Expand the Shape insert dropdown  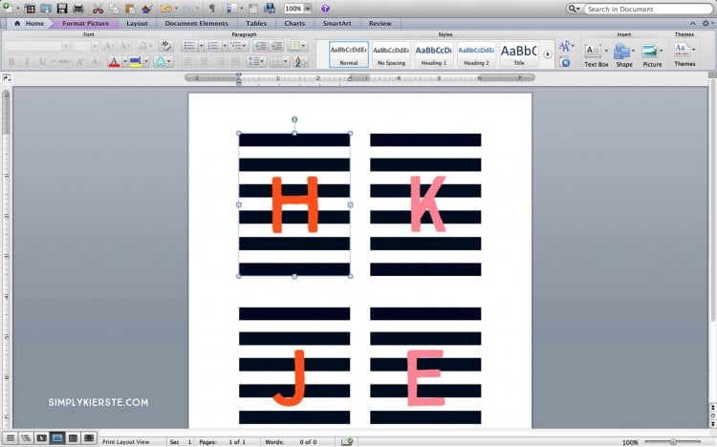pos(635,51)
